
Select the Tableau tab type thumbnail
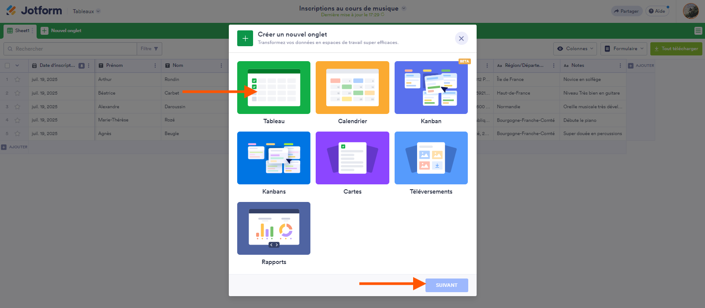[274, 88]
